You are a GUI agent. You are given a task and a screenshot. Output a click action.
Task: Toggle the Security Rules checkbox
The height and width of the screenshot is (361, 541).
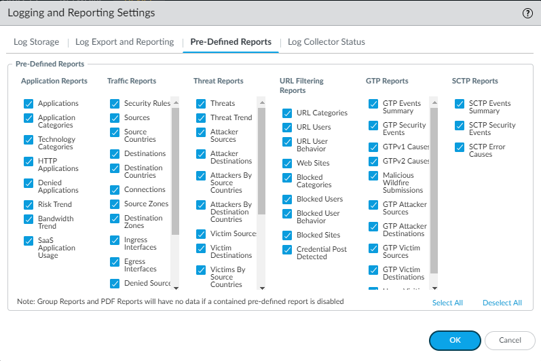click(115, 104)
